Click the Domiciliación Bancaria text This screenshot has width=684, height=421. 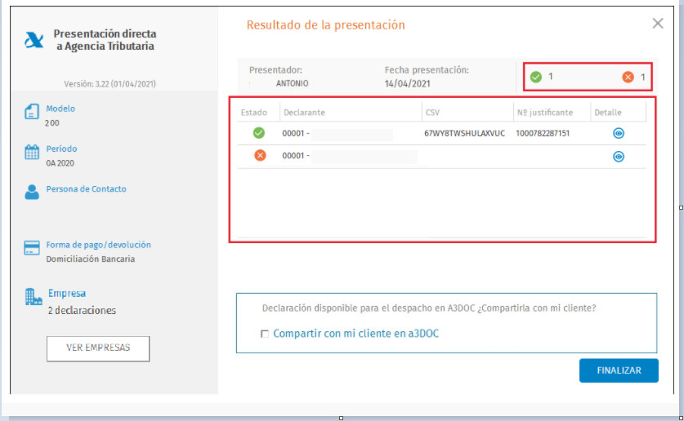[x=90, y=259]
